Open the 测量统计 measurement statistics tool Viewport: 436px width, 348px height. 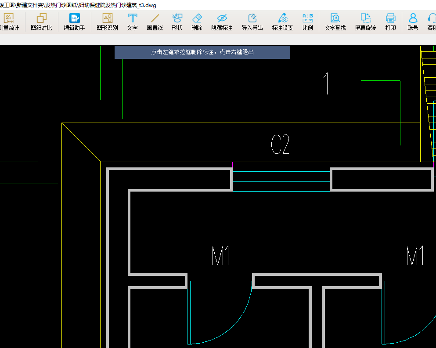tap(9, 22)
